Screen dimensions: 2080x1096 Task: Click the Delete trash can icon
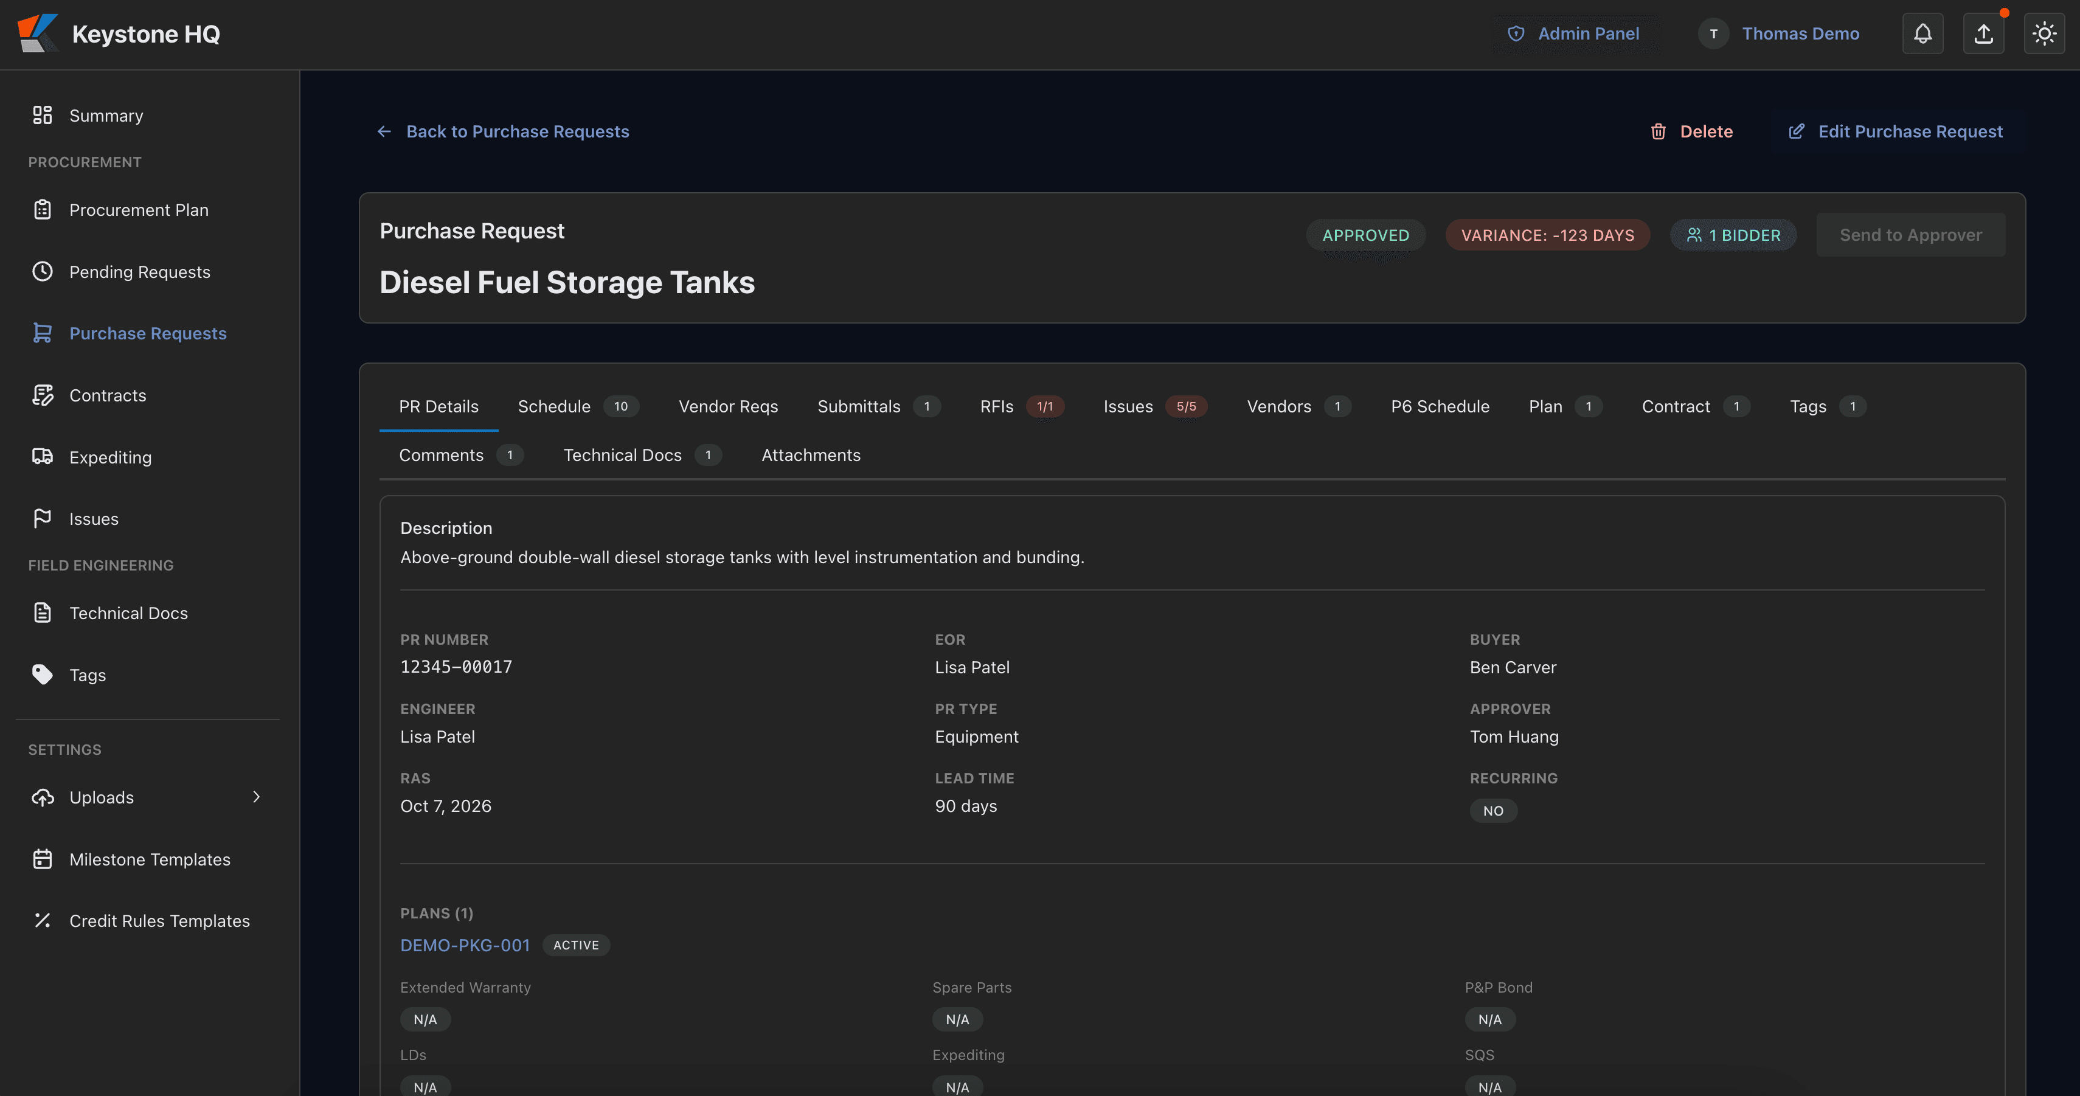click(x=1658, y=131)
